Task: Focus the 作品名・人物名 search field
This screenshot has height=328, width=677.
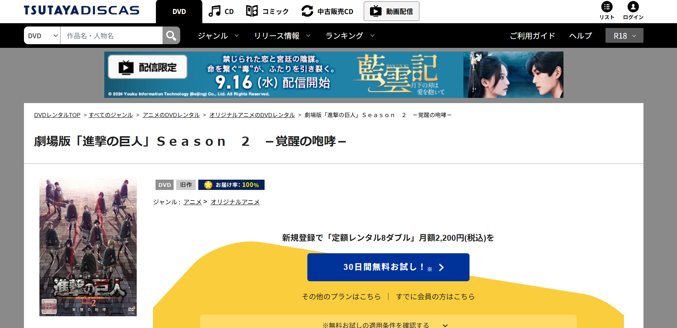Action: click(111, 35)
